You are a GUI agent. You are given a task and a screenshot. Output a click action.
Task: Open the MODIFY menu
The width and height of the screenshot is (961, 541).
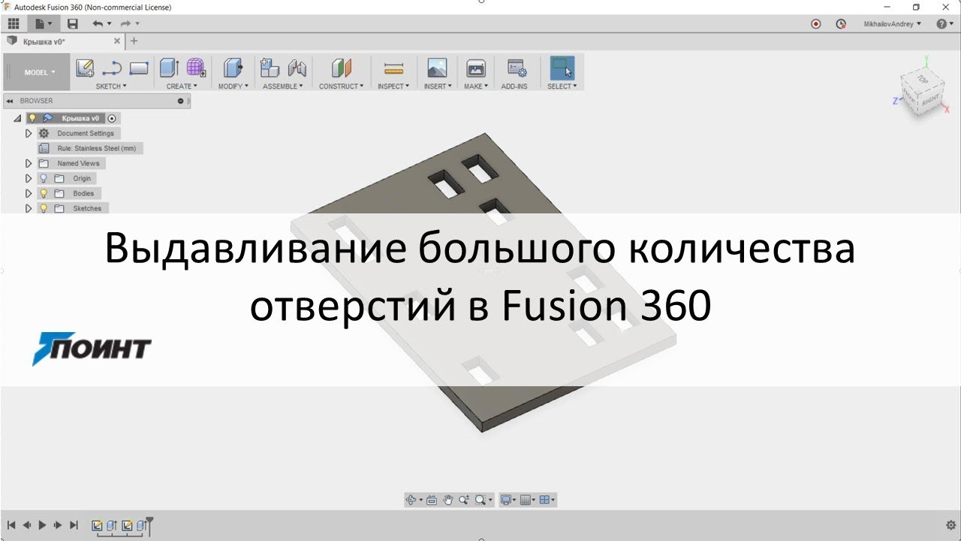coord(233,86)
